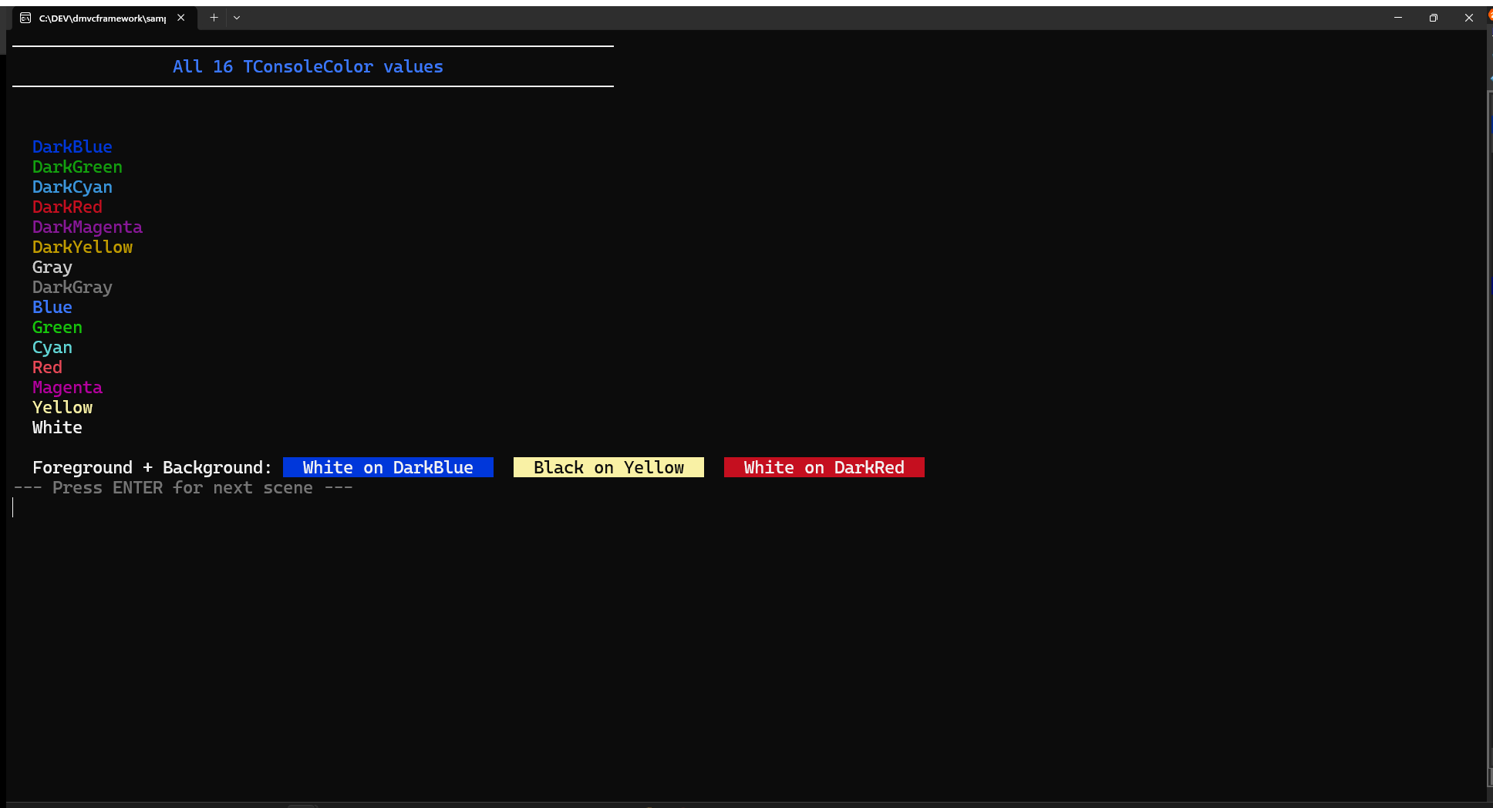
Task: Click the DarkGreen color text line
Action: point(77,167)
